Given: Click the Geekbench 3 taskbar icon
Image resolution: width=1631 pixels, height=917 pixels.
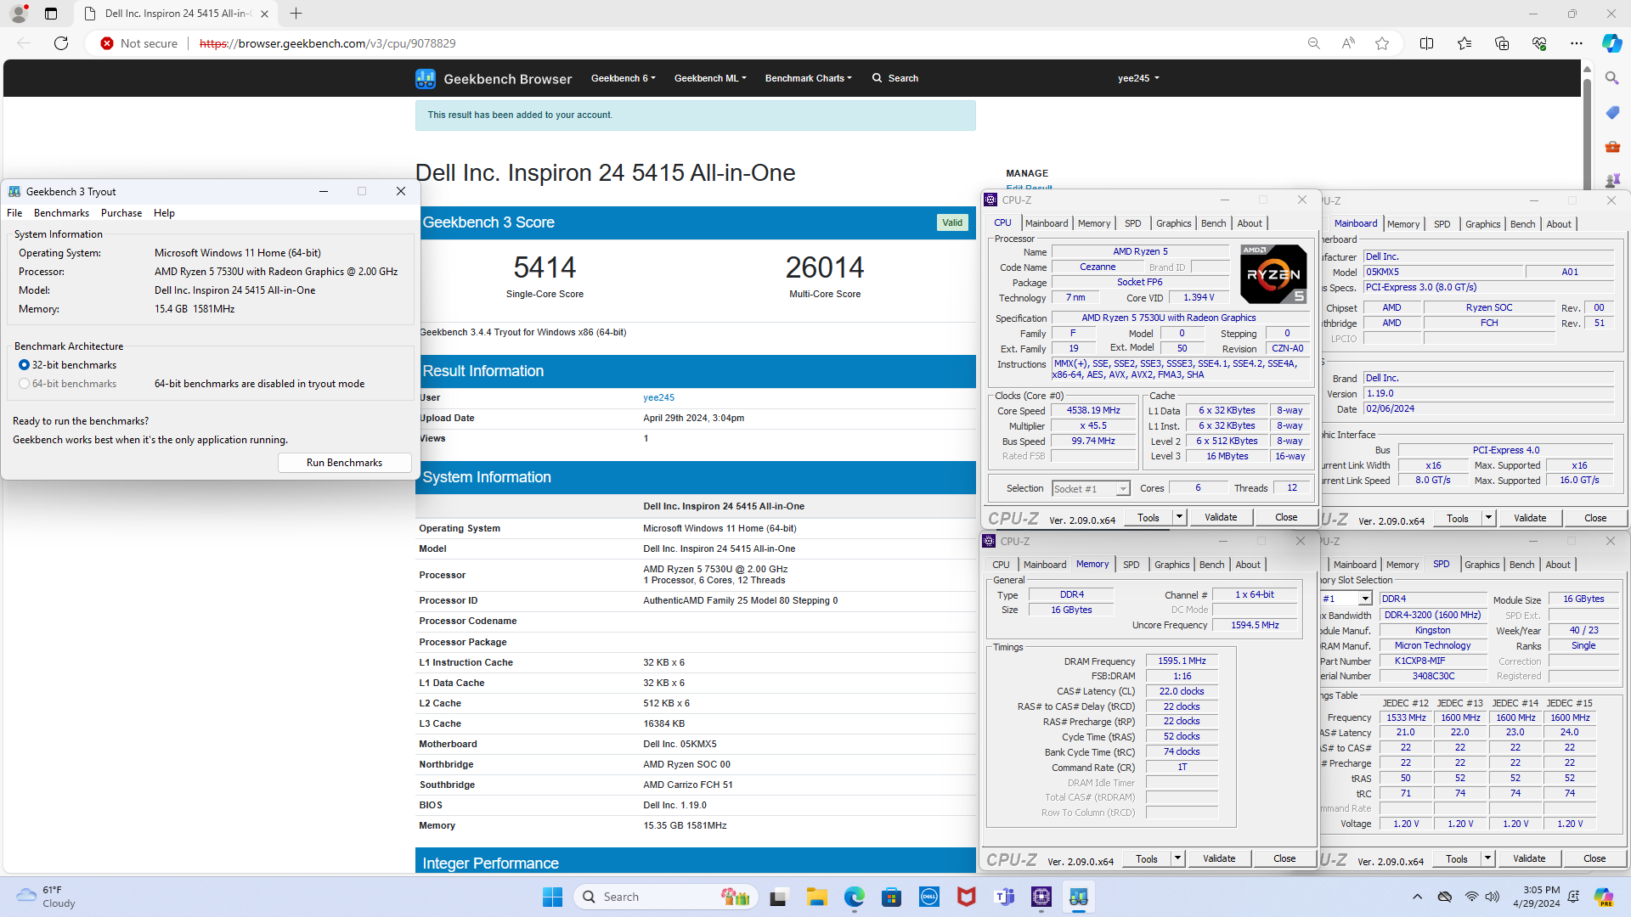Looking at the screenshot, I should (x=1079, y=897).
